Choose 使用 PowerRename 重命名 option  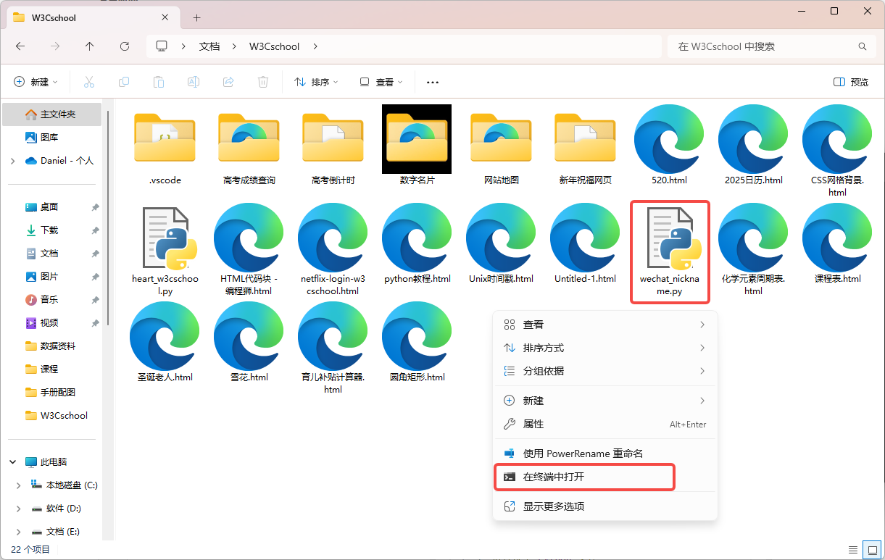pos(605,454)
